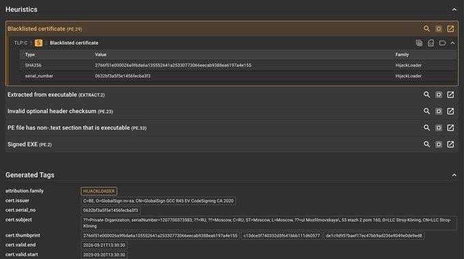Highlight the Blacklisted certificate heuristic with its target icon
The width and height of the screenshot is (464, 259).
(439, 29)
